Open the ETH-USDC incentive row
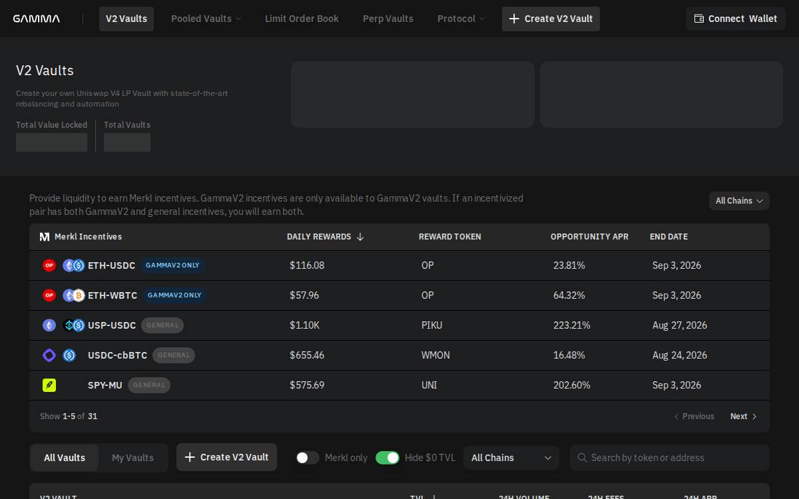This screenshot has height=499, width=799. [400, 265]
